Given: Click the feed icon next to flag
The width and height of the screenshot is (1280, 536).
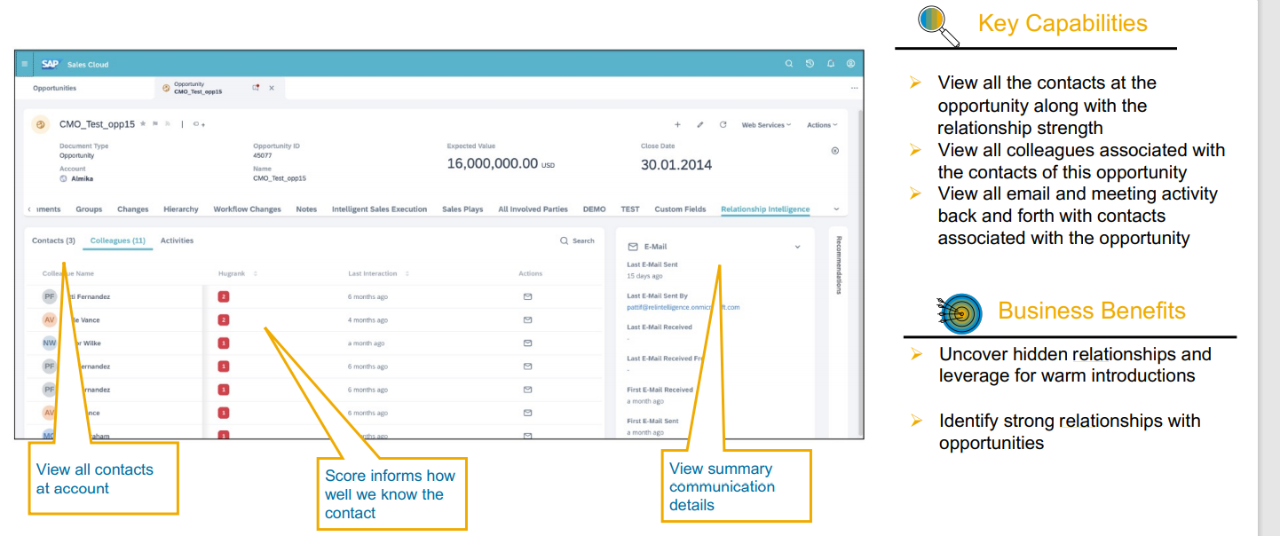Looking at the screenshot, I should click(168, 124).
